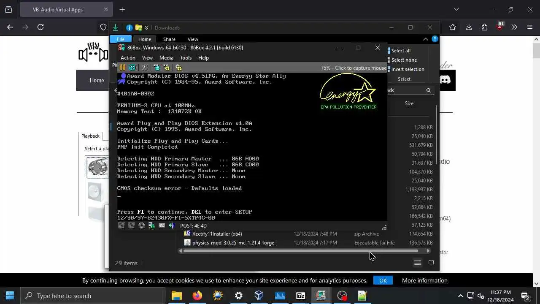Open the More information cookie link
This screenshot has width=540, height=304.
[x=424, y=280]
